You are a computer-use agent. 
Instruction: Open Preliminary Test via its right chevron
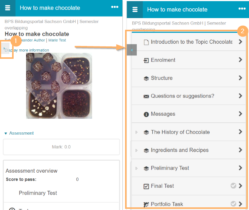coord(240,168)
